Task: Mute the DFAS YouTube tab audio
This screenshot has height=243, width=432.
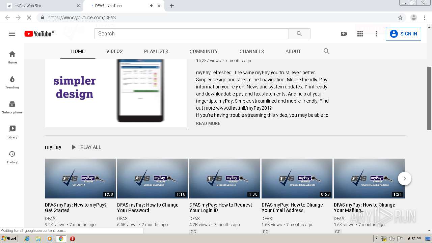Action: pos(152,6)
